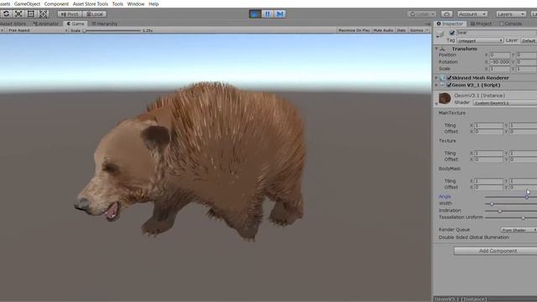Select the combined Transform tool icon
Viewport: 537px width, 302px height.
(x=43, y=13)
